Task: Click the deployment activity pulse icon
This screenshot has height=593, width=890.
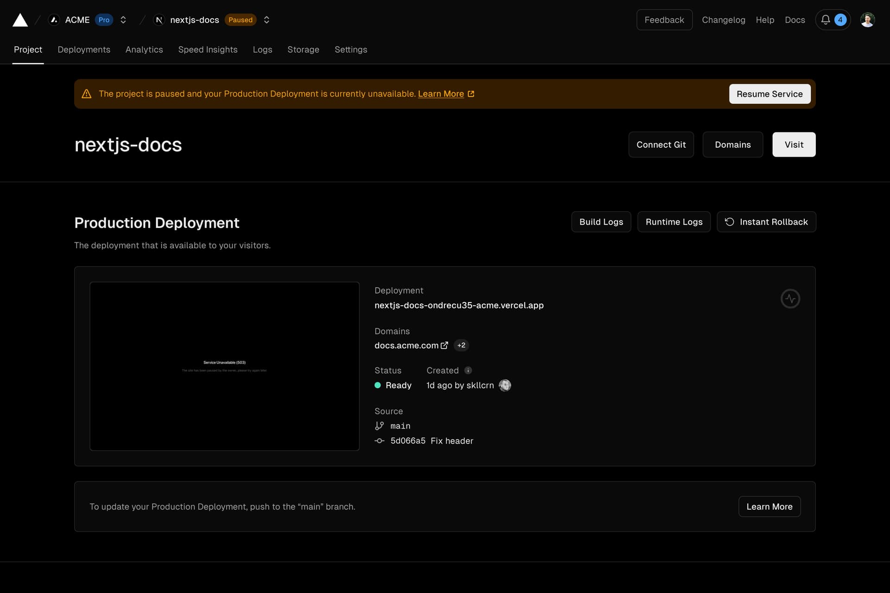Action: coord(790,299)
